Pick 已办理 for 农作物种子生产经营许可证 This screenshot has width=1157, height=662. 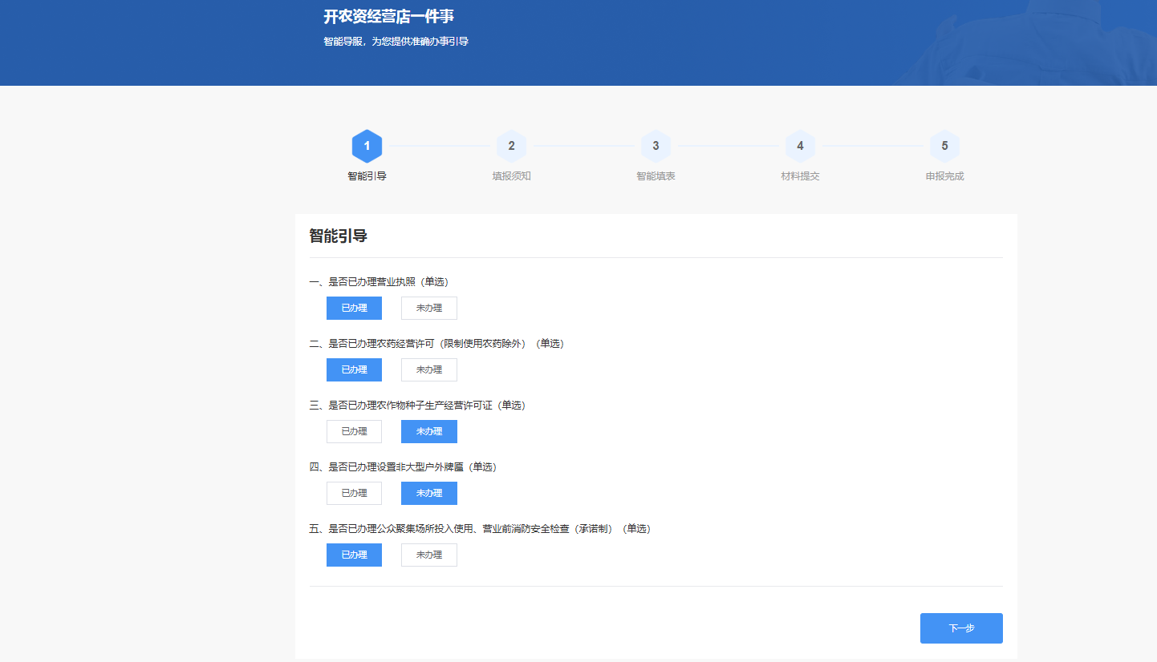(354, 432)
